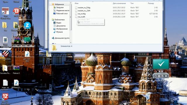Select the AVI video file on the desktop
Image resolution: width=187 pixels, height=105 pixels.
click(5, 42)
